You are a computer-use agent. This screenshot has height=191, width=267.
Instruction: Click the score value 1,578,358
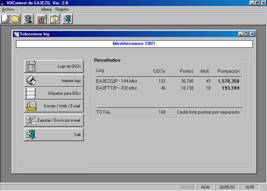(x=229, y=81)
